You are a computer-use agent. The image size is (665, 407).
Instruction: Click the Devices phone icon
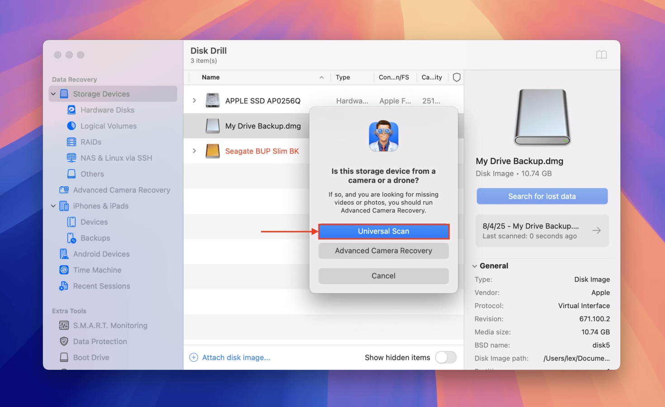tap(71, 222)
